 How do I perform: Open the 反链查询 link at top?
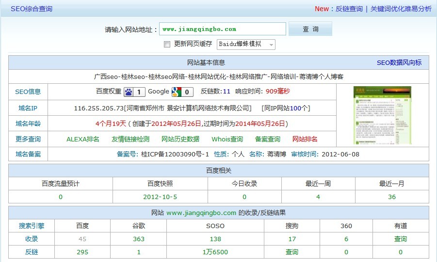pos(349,9)
